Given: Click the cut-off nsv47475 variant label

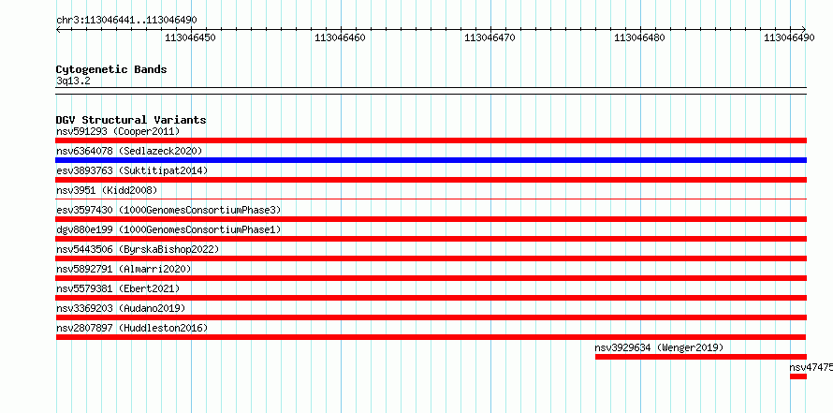Looking at the screenshot, I should 811,367.
